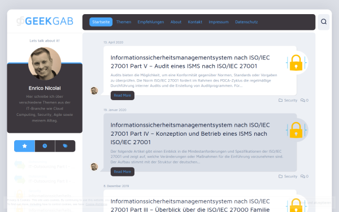Click the 13. April 2020 post date

click(x=114, y=42)
